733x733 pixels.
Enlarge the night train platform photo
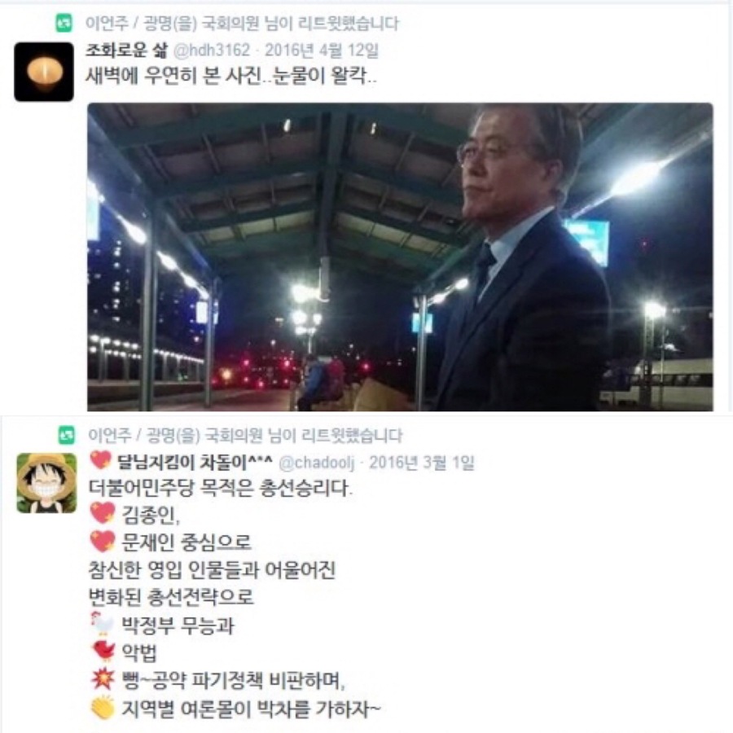point(400,257)
